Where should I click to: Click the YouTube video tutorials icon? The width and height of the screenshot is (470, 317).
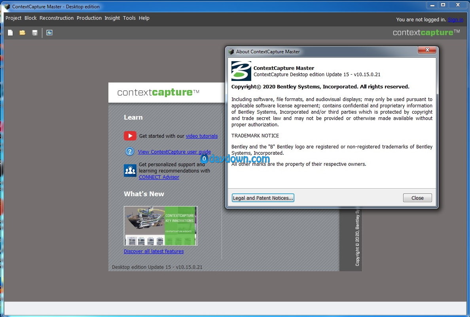click(x=130, y=136)
